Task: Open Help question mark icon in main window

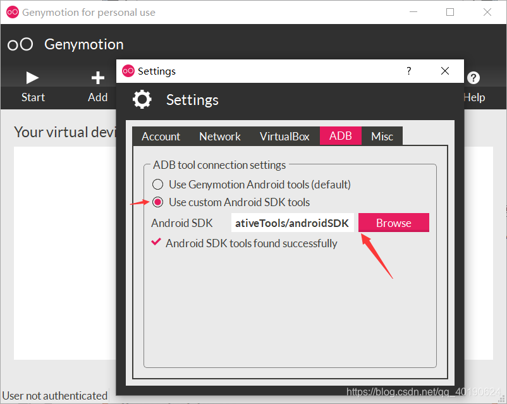Action: 473,78
